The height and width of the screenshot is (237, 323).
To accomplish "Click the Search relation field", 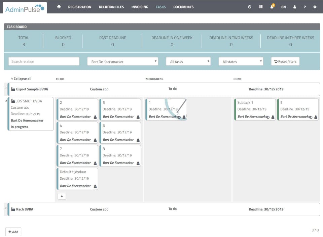I will pos(44,61).
